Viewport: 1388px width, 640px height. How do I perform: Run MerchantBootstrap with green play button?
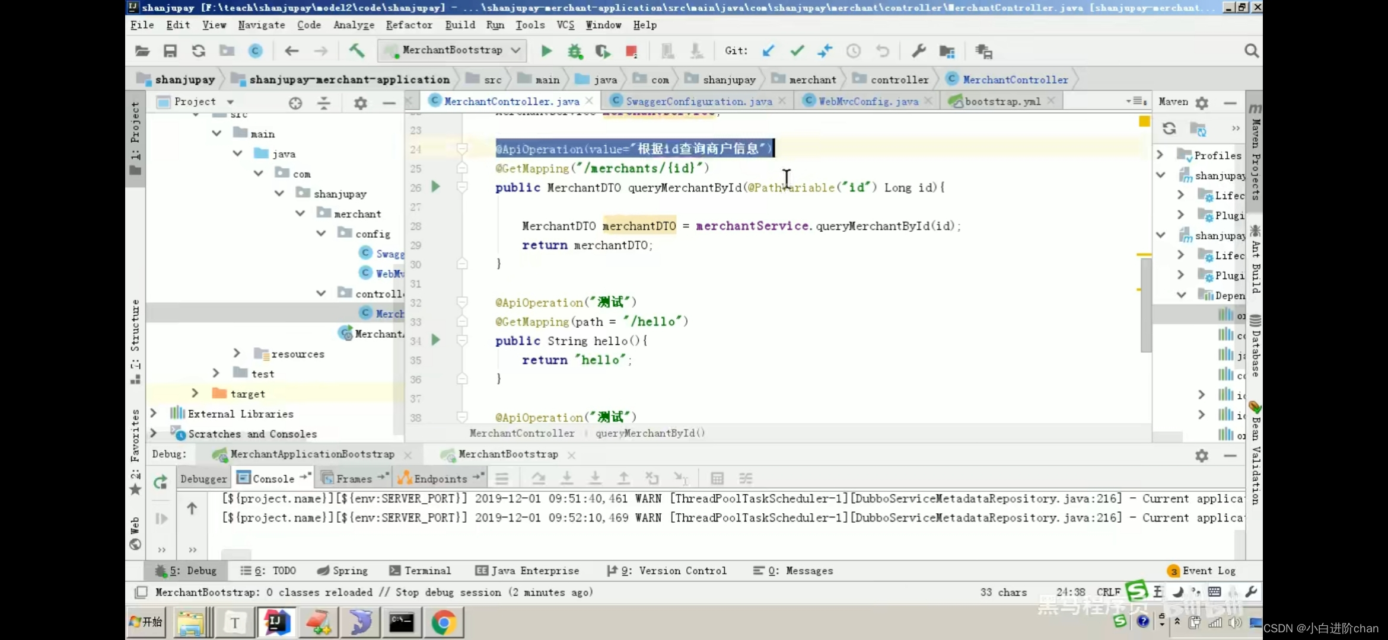click(x=546, y=51)
